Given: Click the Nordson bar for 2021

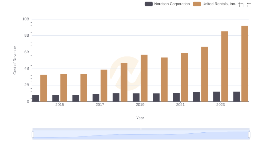Looking at the screenshot, I should coord(176,97).
